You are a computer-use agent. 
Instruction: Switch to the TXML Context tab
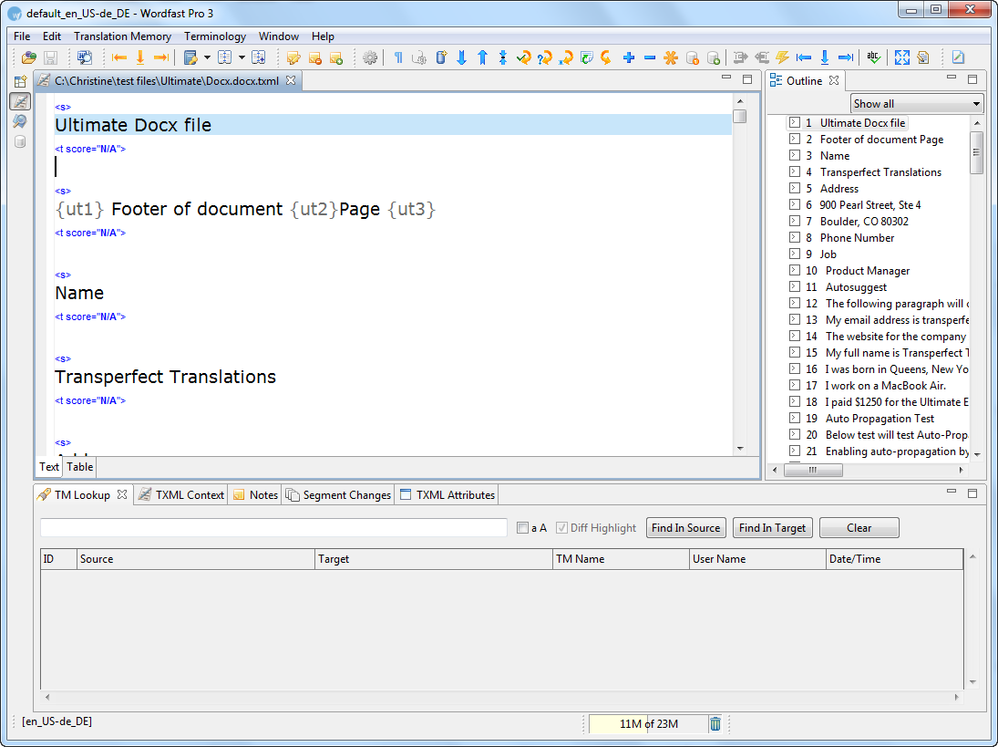pyautogui.click(x=181, y=495)
